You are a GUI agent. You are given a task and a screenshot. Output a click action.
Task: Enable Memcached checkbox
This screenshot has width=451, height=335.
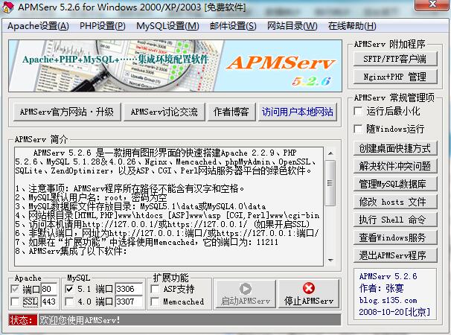point(155,301)
